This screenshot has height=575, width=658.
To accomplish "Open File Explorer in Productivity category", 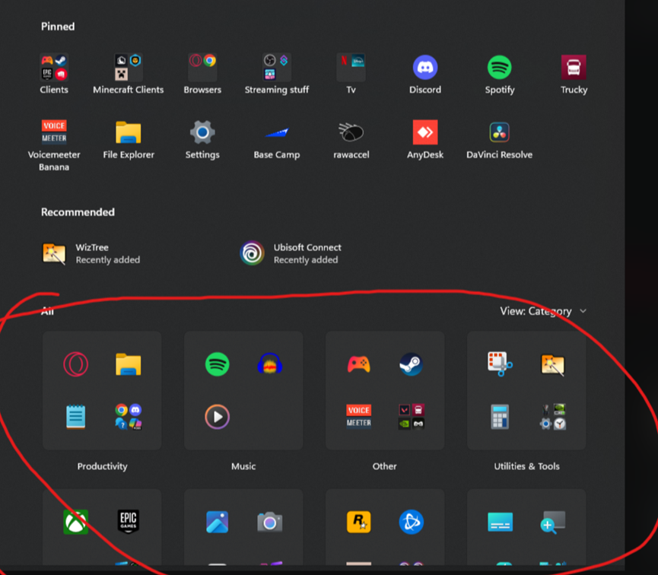I will click(x=129, y=364).
